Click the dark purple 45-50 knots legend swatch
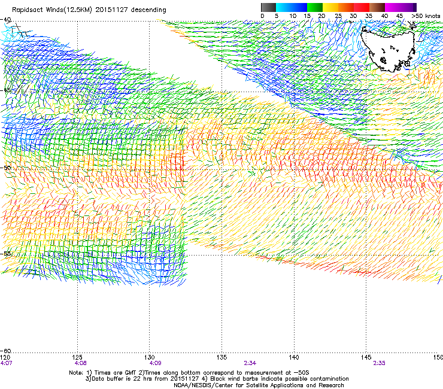This screenshot has height=389, width=443. (x=408, y=7)
